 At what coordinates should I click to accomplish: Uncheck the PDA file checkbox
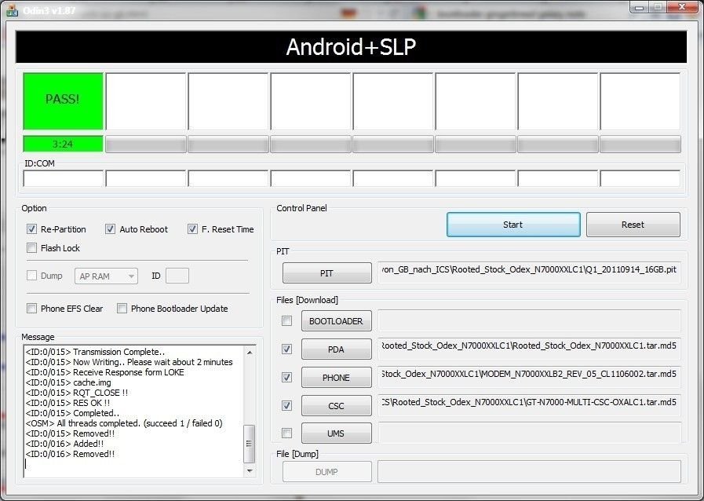(286, 349)
